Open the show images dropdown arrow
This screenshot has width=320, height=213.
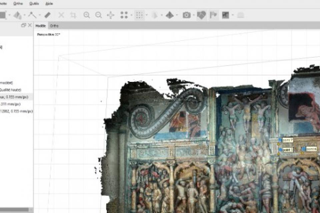coord(233,15)
